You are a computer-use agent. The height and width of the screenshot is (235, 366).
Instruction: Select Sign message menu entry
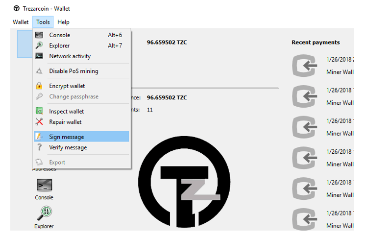pos(81,137)
